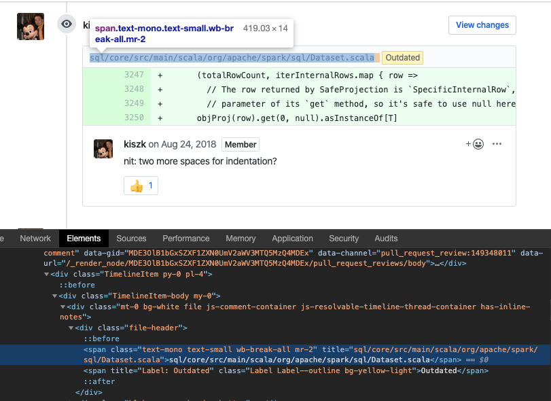Open the View changes button

click(x=482, y=25)
